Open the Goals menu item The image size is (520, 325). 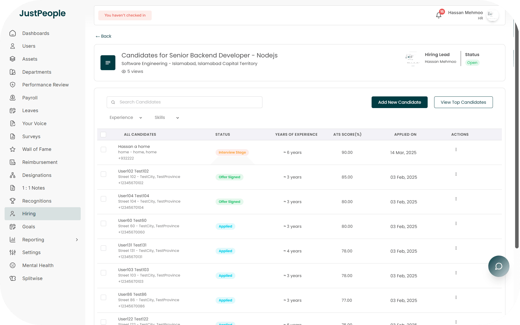pos(29,227)
